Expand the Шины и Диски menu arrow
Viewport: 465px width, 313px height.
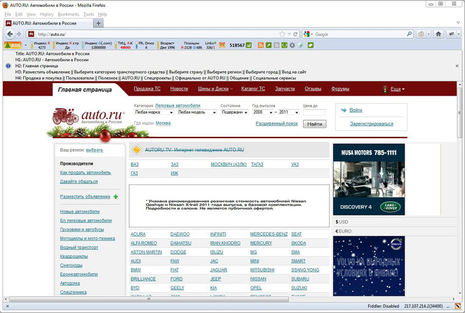point(232,89)
